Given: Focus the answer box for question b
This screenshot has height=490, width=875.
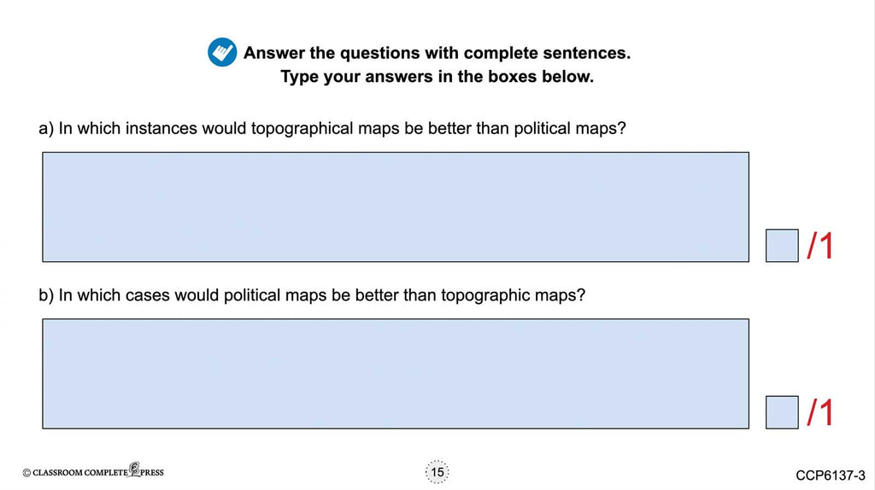Looking at the screenshot, I should coord(396,373).
